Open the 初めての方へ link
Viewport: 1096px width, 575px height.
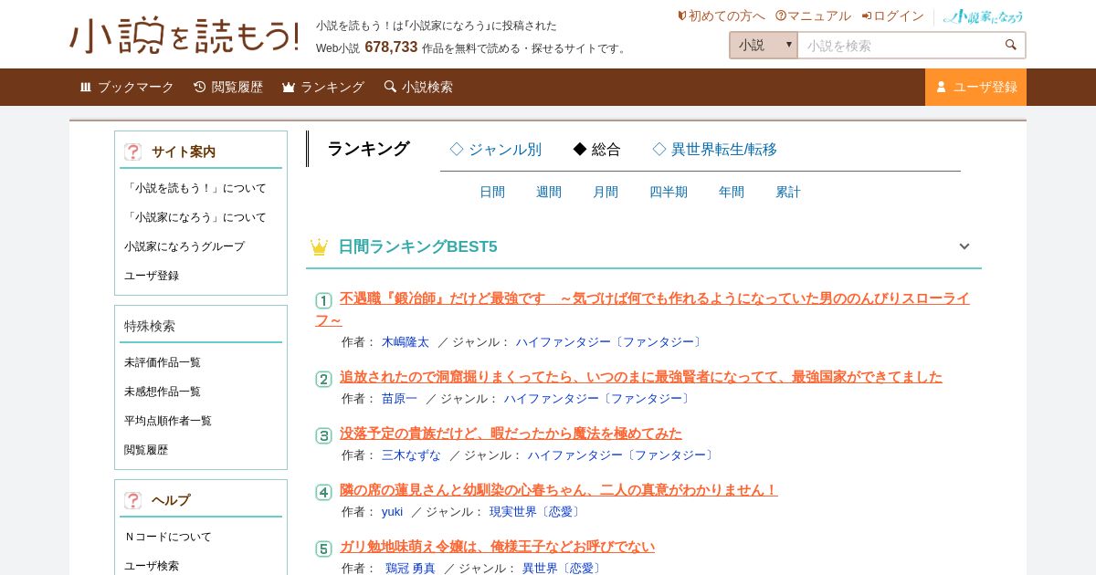722,16
